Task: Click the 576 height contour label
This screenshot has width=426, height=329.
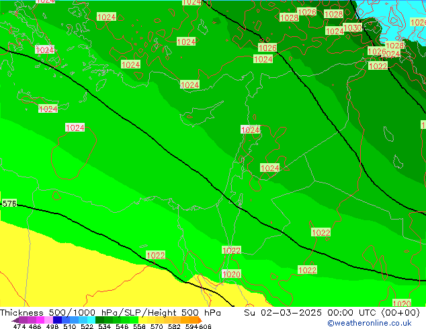Action: pos(9,203)
